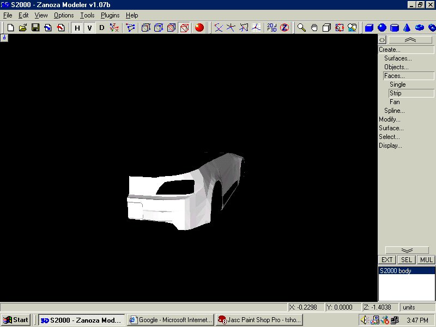This screenshot has height=327, width=436.
Task: Click the red sphere render icon
Action: [199, 27]
